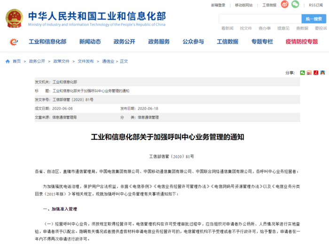Open 移动版网站 link
This screenshot has width=329, height=244.
(244, 5)
